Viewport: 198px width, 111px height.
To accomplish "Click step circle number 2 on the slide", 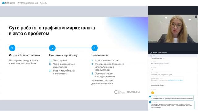I will [52, 48].
